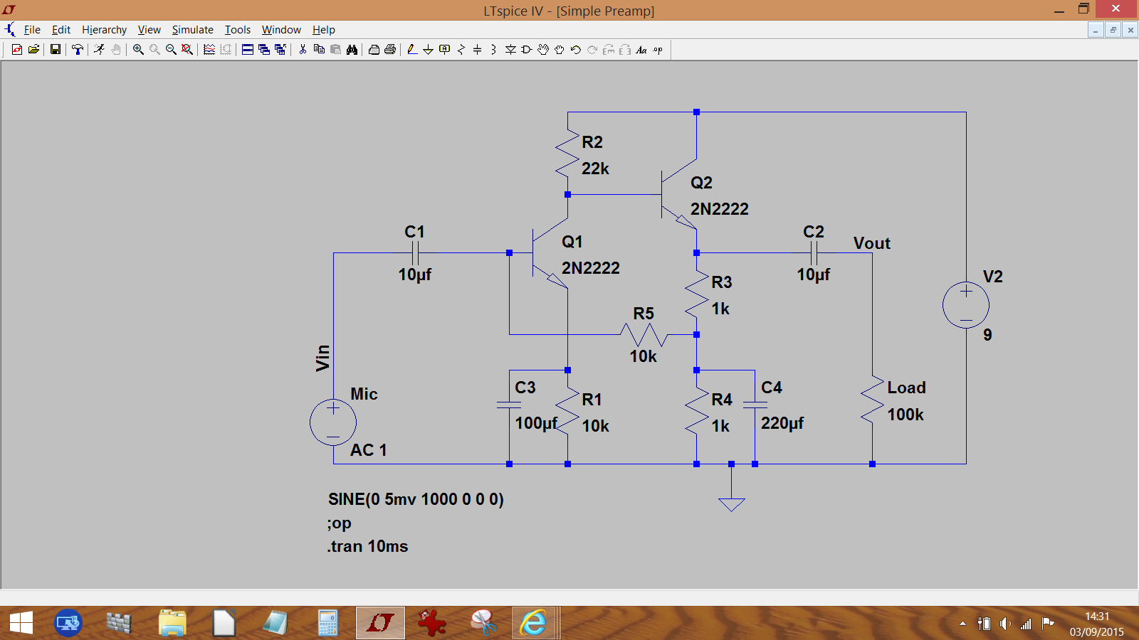Image resolution: width=1139 pixels, height=640 pixels.
Task: Select the Label Net tool
Action: tap(444, 50)
